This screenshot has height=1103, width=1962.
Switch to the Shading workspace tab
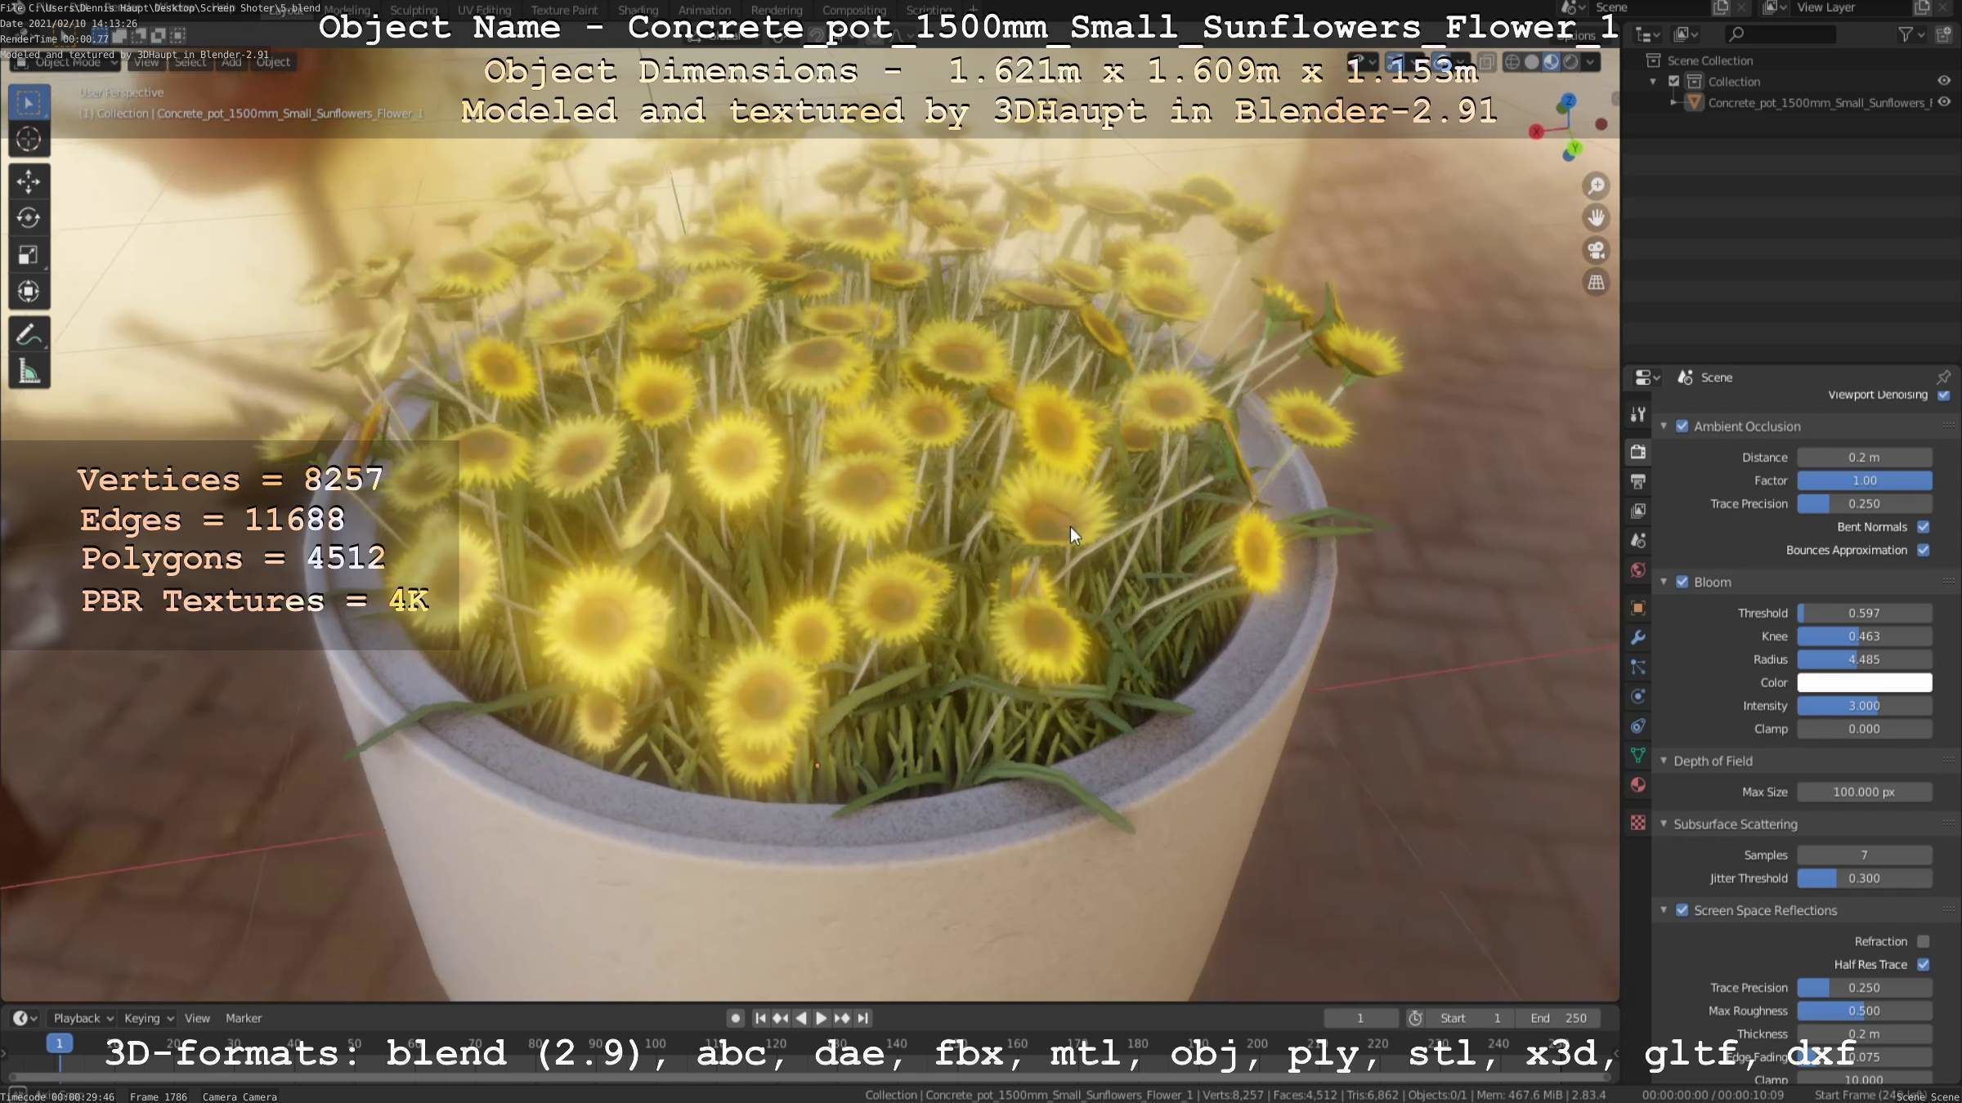tap(638, 10)
